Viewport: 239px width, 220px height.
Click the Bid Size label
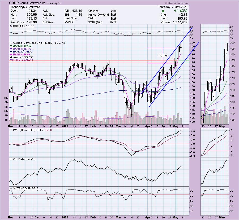tap(48, 22)
